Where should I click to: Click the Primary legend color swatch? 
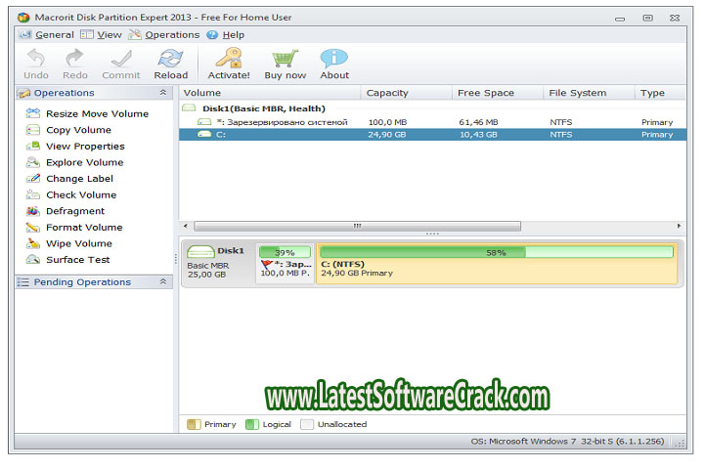point(194,424)
